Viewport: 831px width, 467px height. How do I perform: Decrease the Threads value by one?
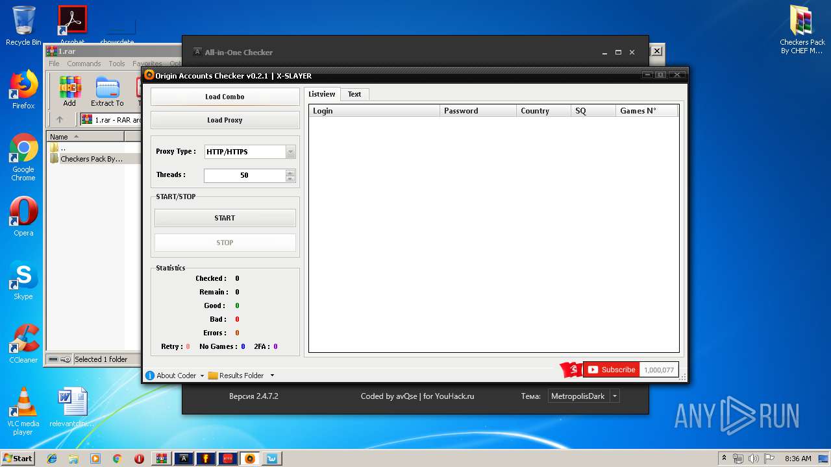pyautogui.click(x=290, y=178)
